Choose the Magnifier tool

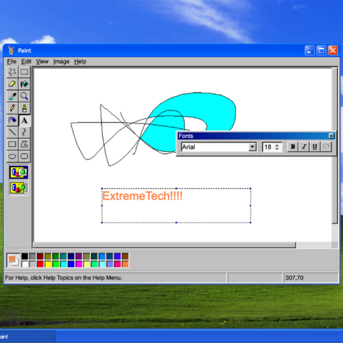(24, 96)
